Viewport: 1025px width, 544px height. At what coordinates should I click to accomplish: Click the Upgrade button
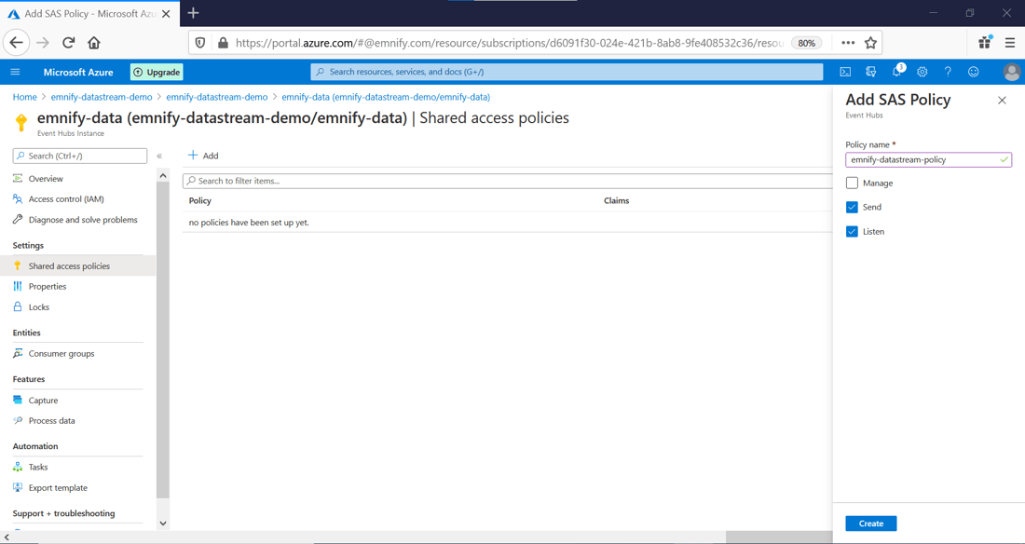[x=157, y=72]
